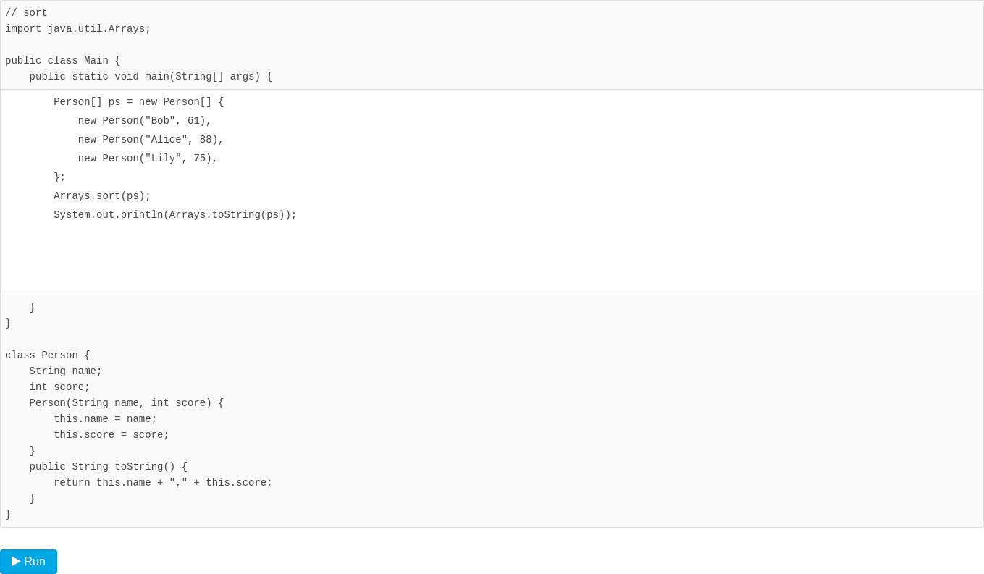Click the public static void main line
The height and width of the screenshot is (574, 984).
(x=151, y=77)
